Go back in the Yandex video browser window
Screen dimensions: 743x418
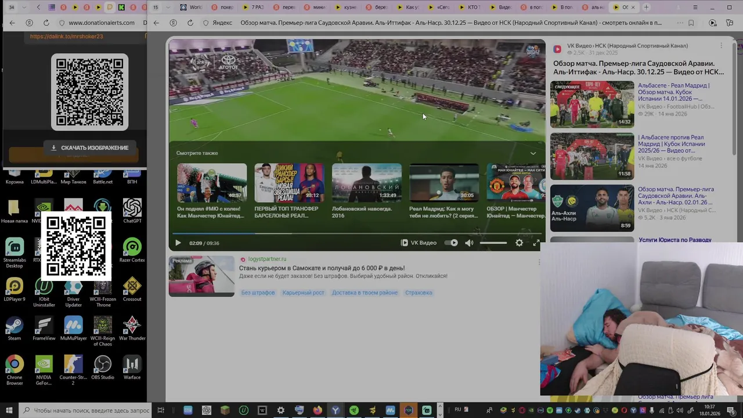pyautogui.click(x=156, y=23)
